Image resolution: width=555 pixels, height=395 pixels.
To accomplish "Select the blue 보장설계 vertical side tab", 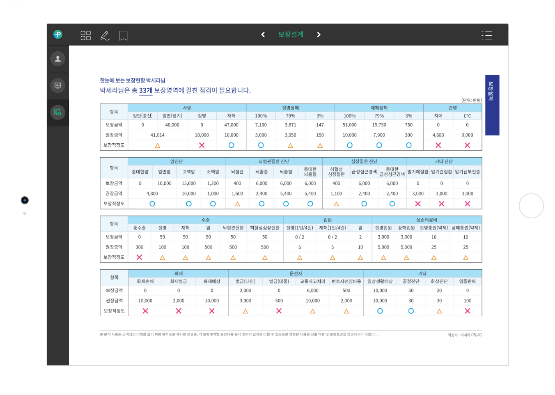I will point(492,105).
